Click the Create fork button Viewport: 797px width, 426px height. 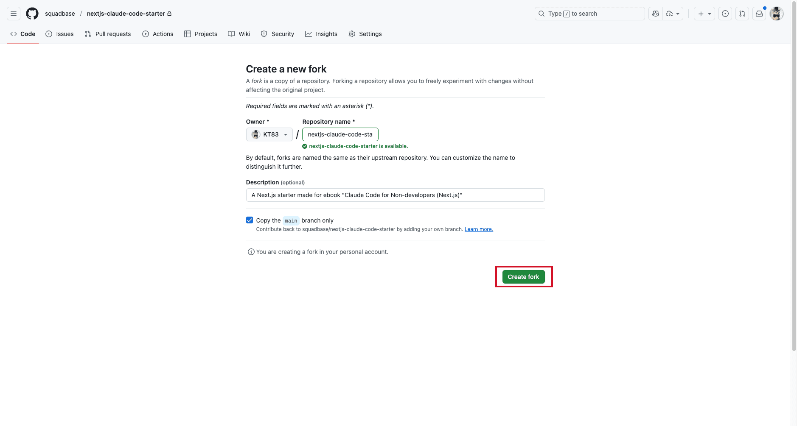[523, 276]
